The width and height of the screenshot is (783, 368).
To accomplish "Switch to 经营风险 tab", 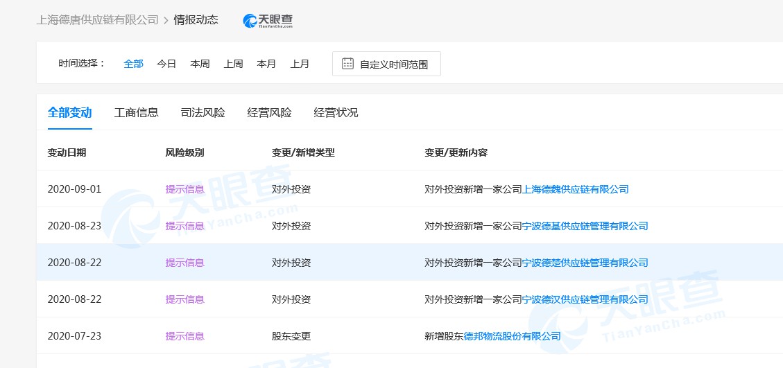I will click(269, 112).
